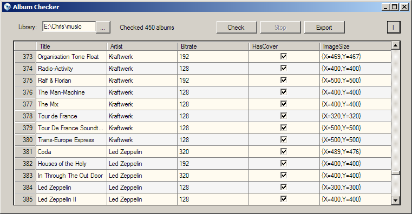
Task: Toggle HasCover checkbox for Houses of the Holy
Action: pyautogui.click(x=284, y=164)
